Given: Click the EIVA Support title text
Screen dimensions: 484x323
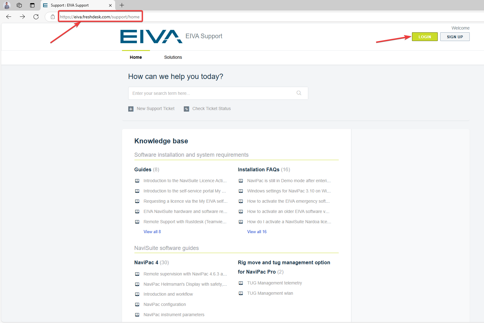Looking at the screenshot, I should [x=204, y=36].
